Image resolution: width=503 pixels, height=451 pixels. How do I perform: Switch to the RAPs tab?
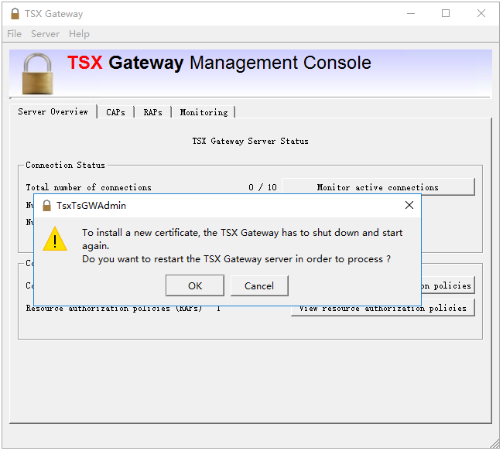[152, 112]
